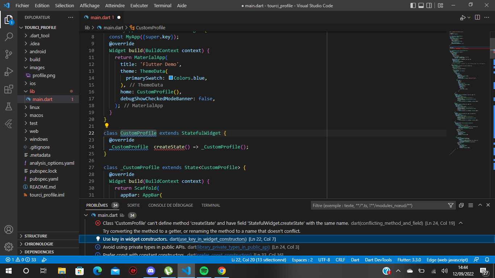The image size is (495, 278).
Task: Open Spotify from the Windows taskbar
Action: pyautogui.click(x=204, y=271)
